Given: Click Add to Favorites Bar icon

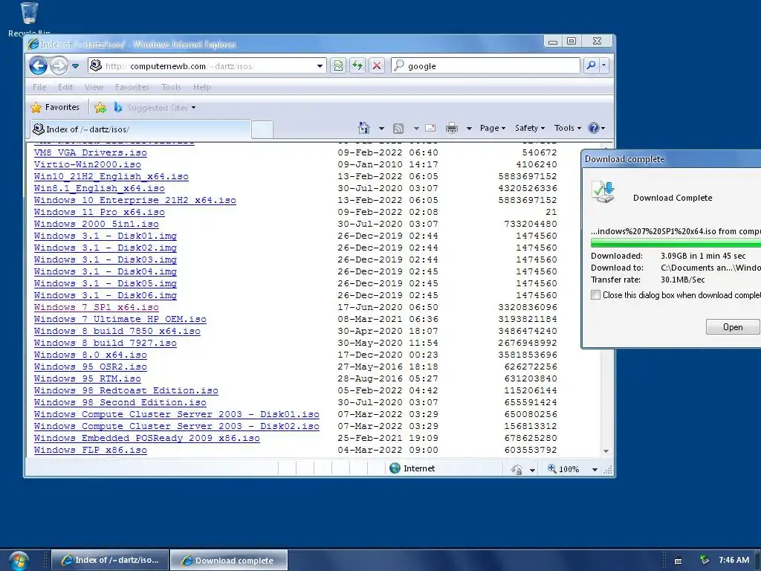Looking at the screenshot, I should [100, 107].
